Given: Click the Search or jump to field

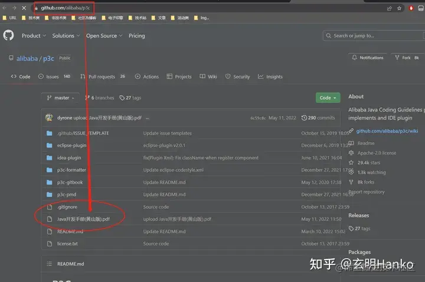Looking at the screenshot, I should coord(374,36).
